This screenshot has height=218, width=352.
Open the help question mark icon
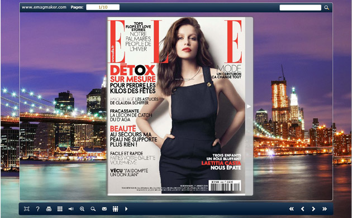(x=38, y=209)
